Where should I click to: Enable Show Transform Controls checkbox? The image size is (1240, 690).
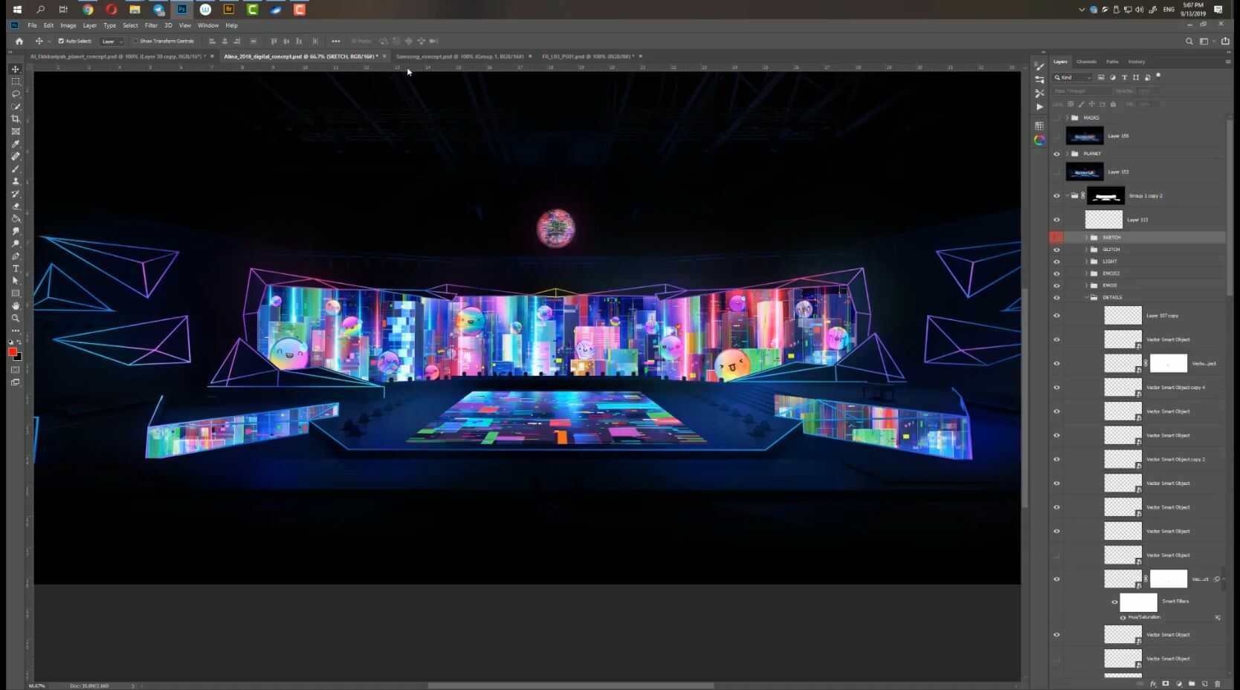(x=135, y=41)
